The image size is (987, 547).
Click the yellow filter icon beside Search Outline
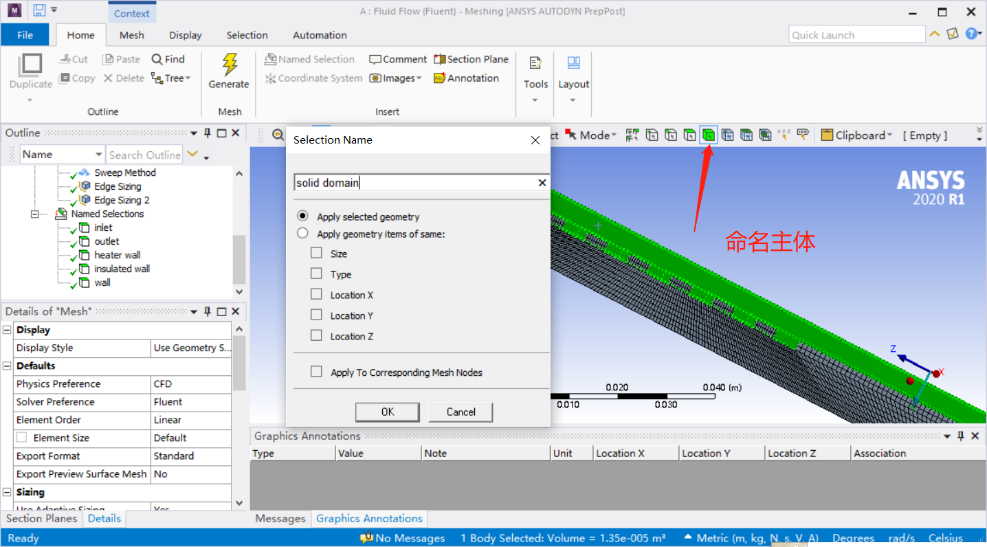pyautogui.click(x=192, y=154)
